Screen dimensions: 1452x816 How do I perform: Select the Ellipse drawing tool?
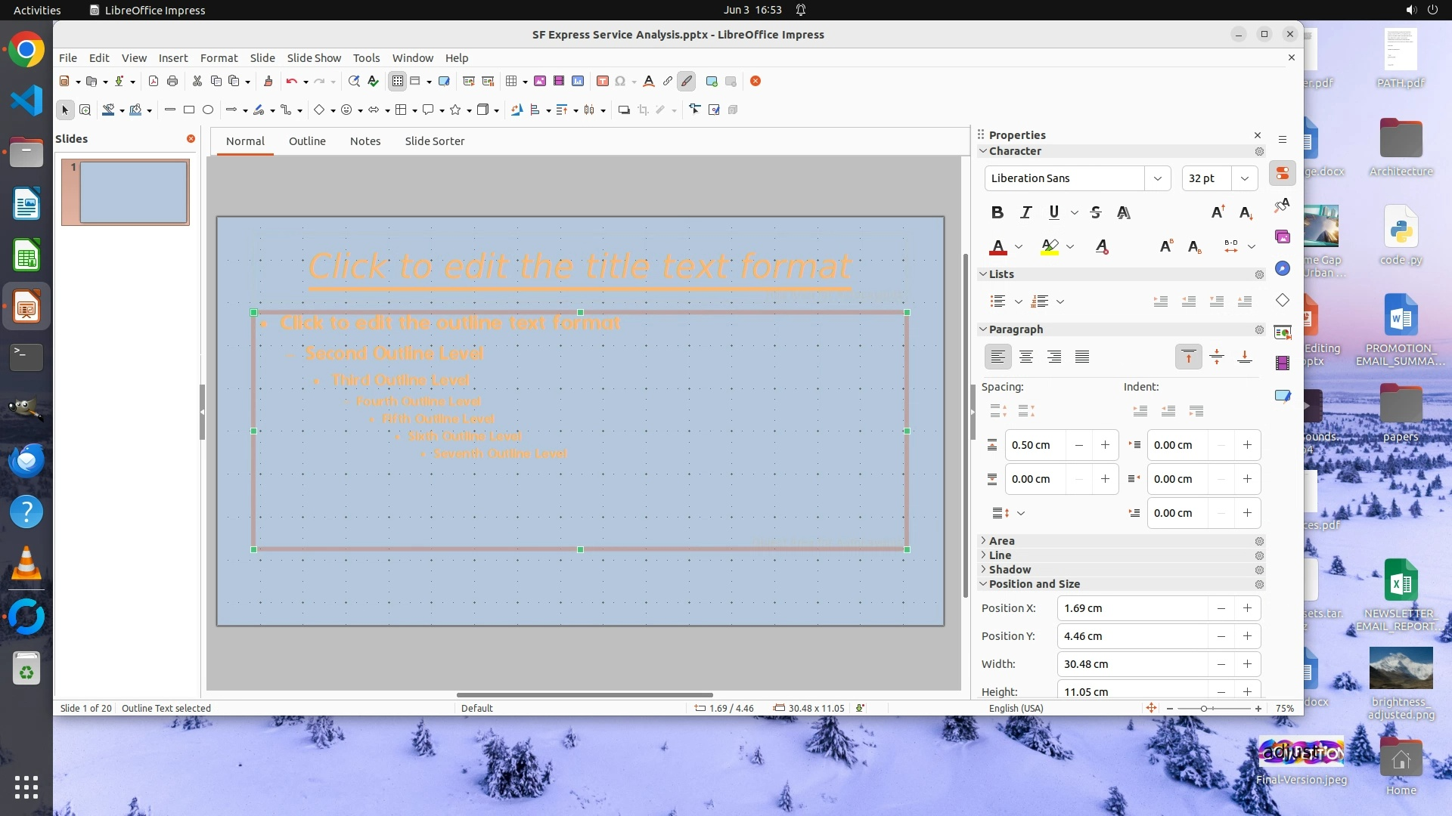[208, 110]
